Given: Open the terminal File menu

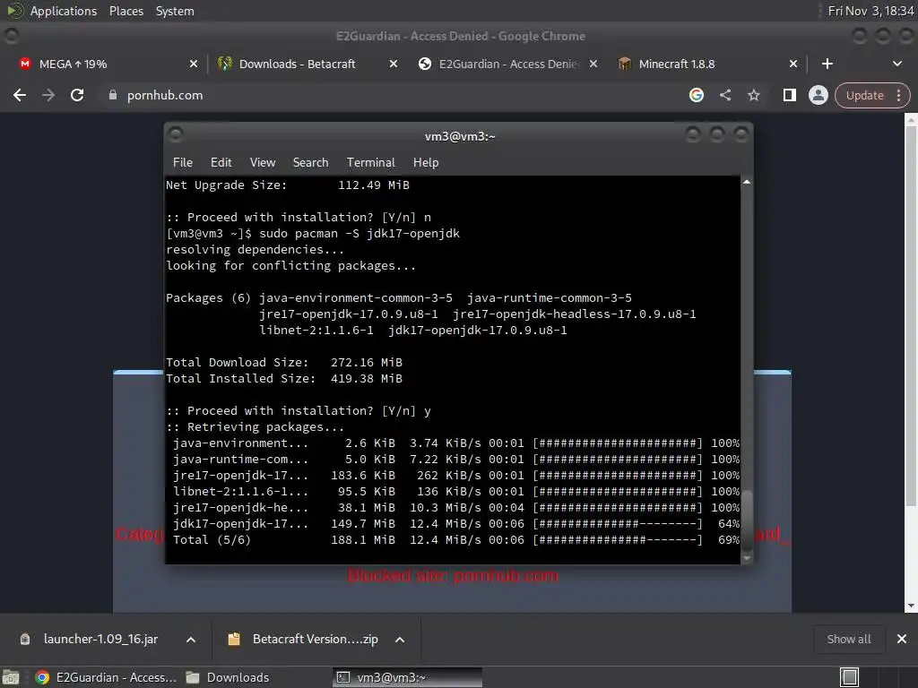Looking at the screenshot, I should (x=183, y=163).
